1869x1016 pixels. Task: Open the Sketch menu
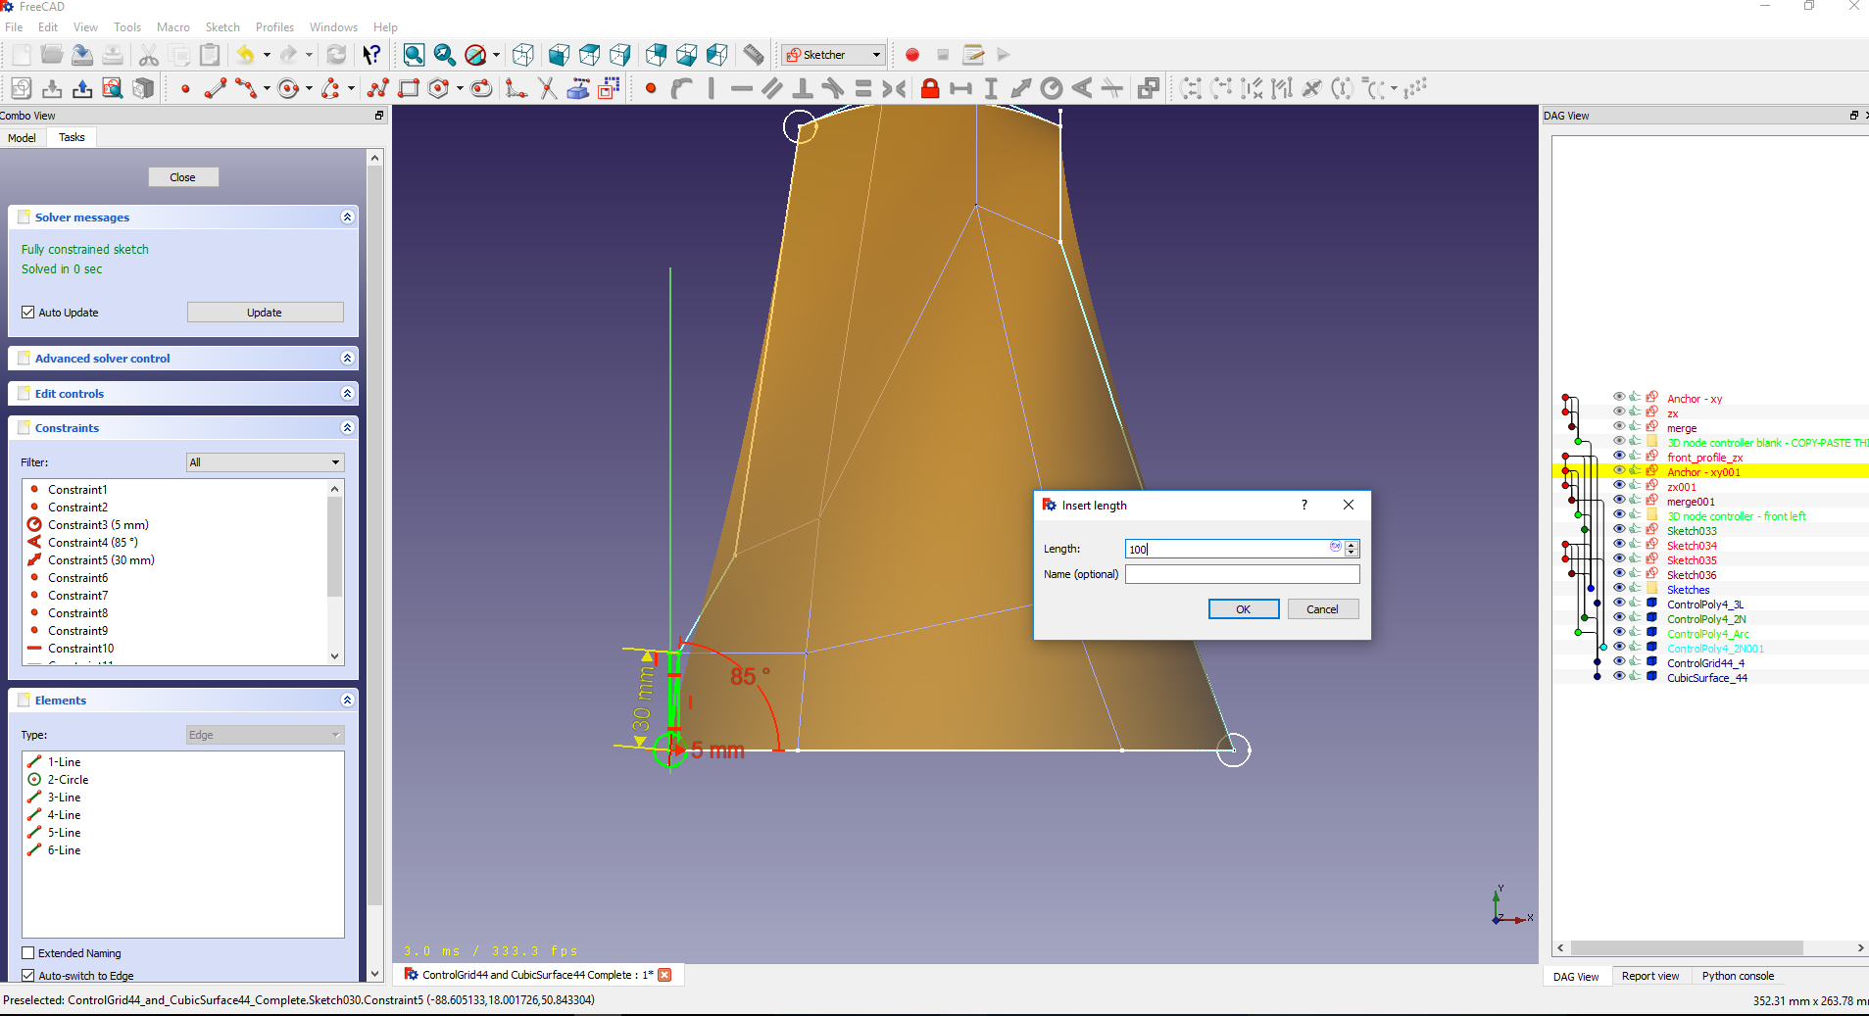coord(221,27)
